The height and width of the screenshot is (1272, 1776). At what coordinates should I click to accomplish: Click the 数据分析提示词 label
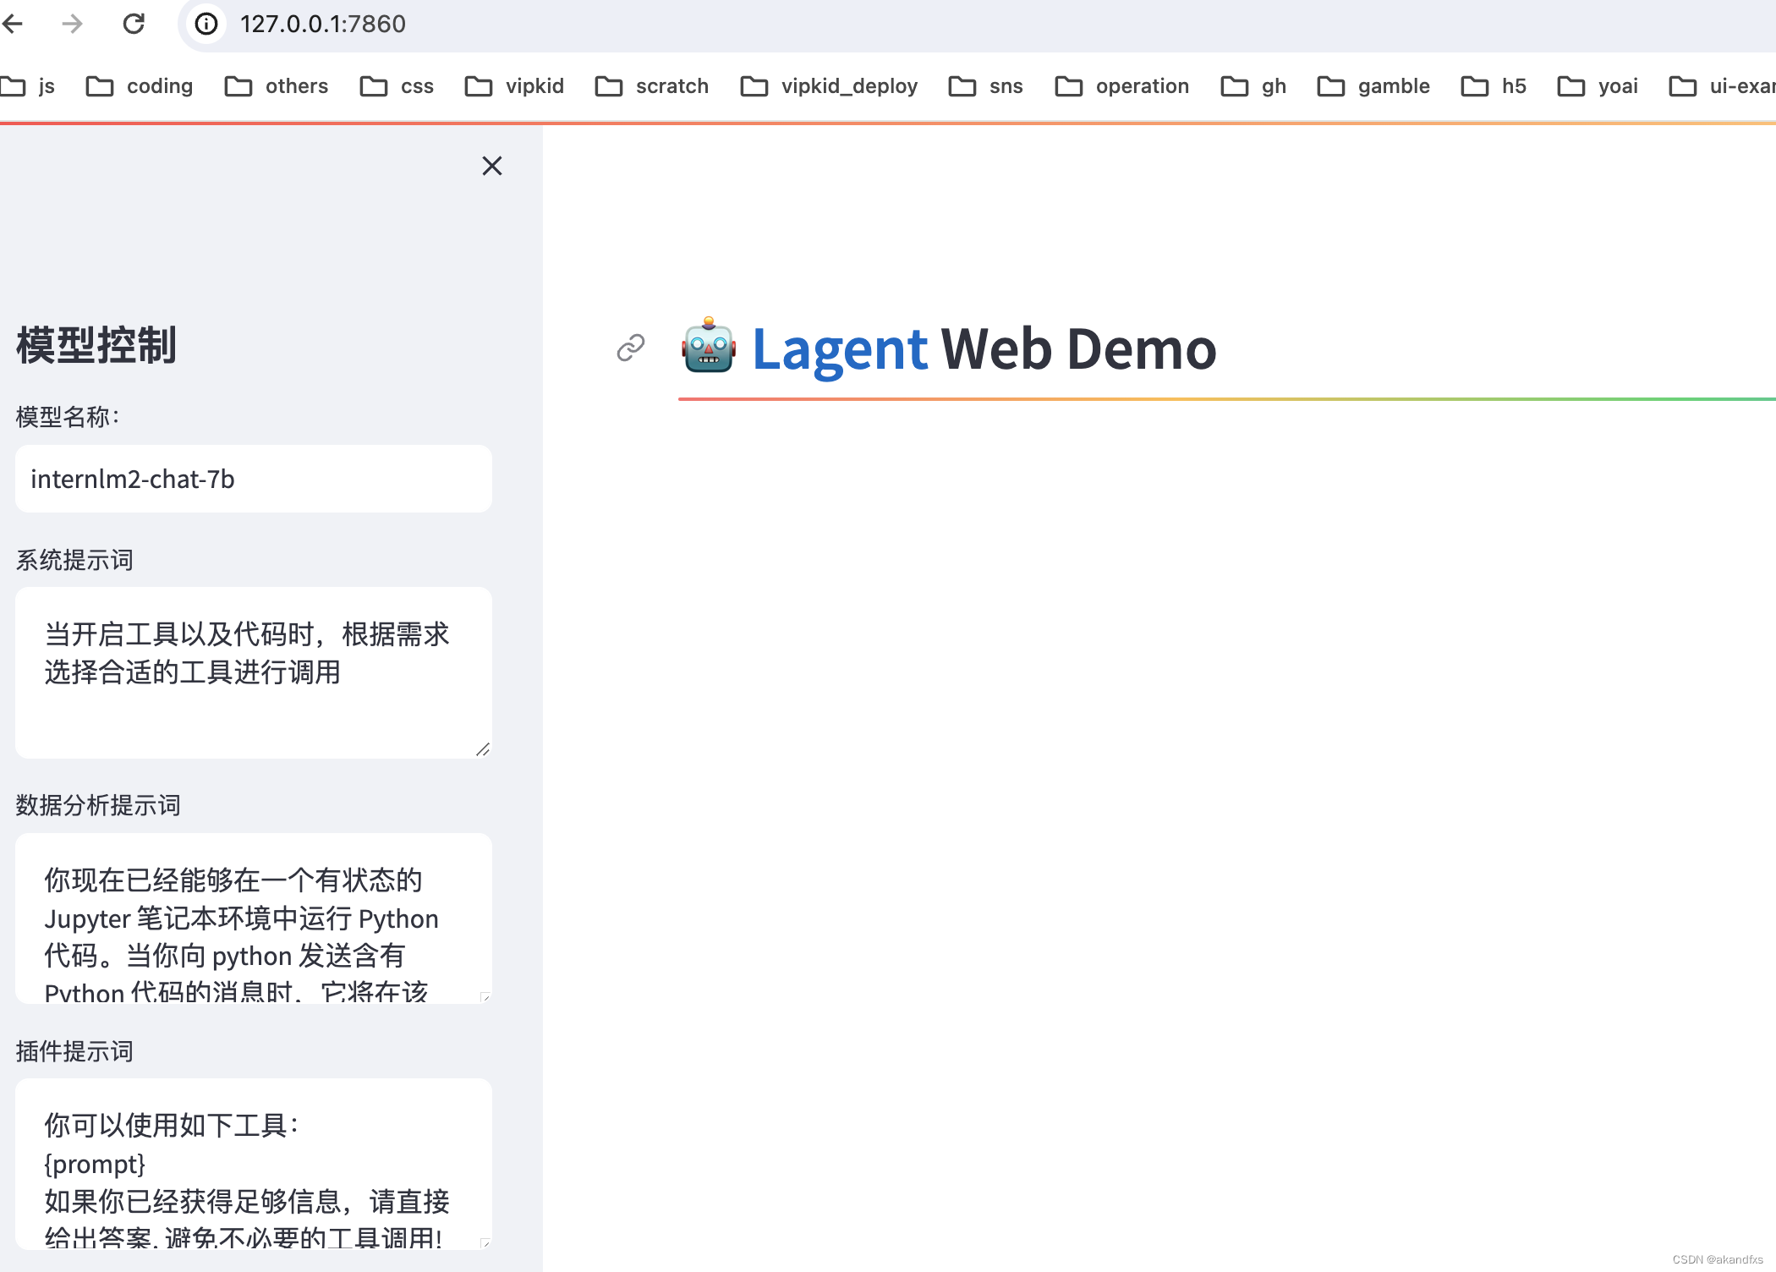[98, 805]
